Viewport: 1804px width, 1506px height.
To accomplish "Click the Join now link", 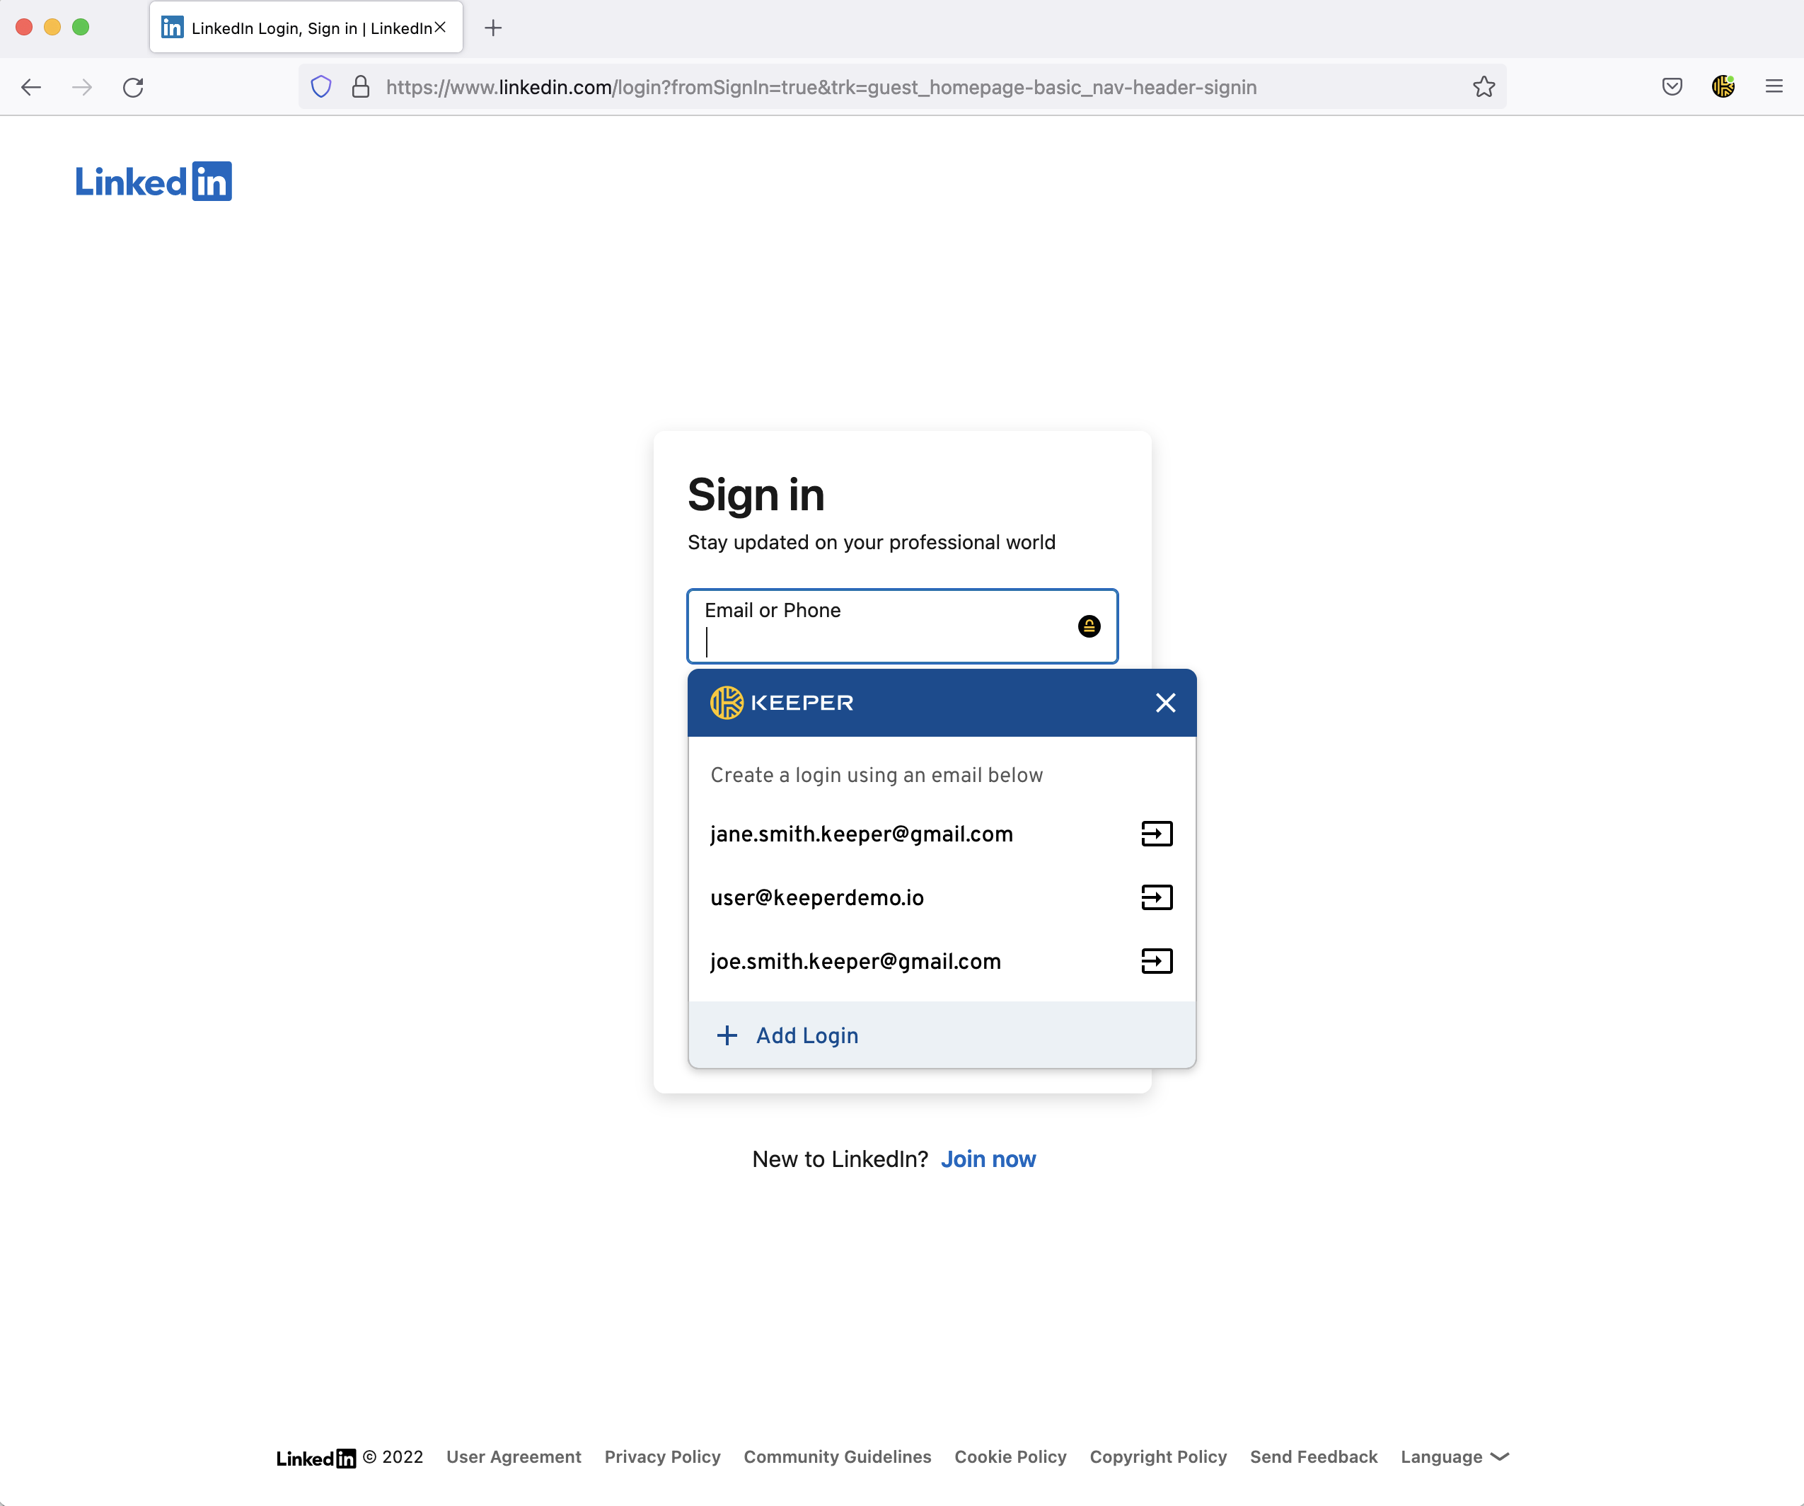I will click(988, 1160).
